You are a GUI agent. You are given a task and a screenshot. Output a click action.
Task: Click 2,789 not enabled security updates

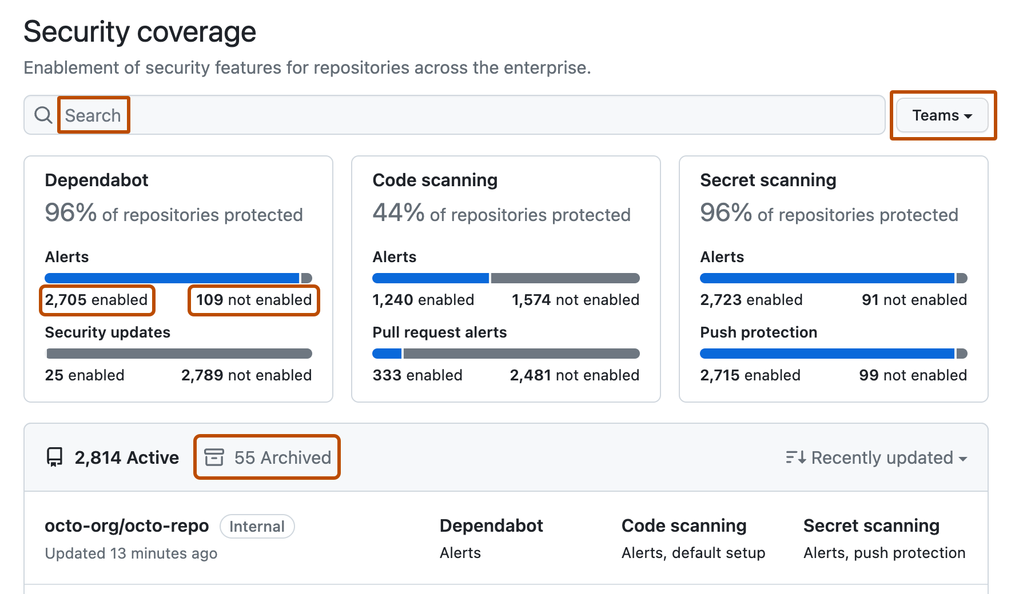tap(246, 375)
